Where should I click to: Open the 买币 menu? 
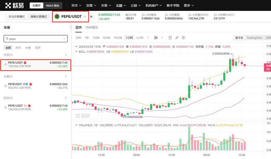pyautogui.click(x=76, y=6)
